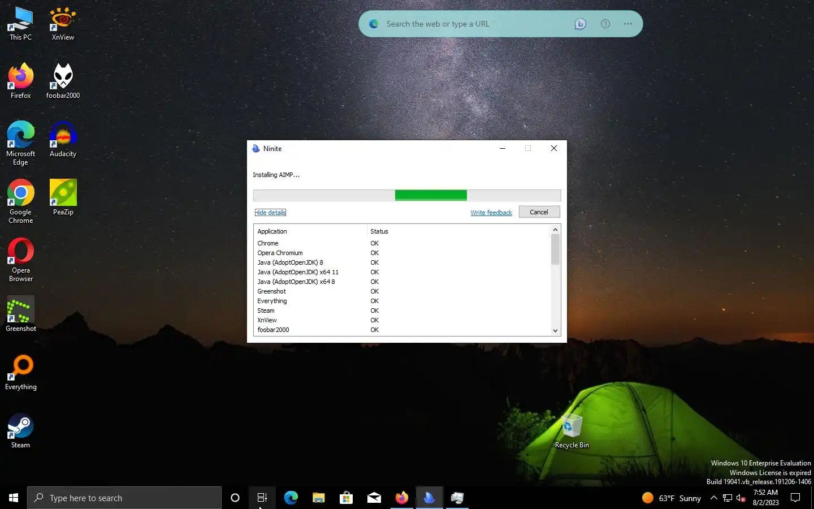Switch to Firefox in the taskbar
814x509 pixels.
tap(401, 498)
